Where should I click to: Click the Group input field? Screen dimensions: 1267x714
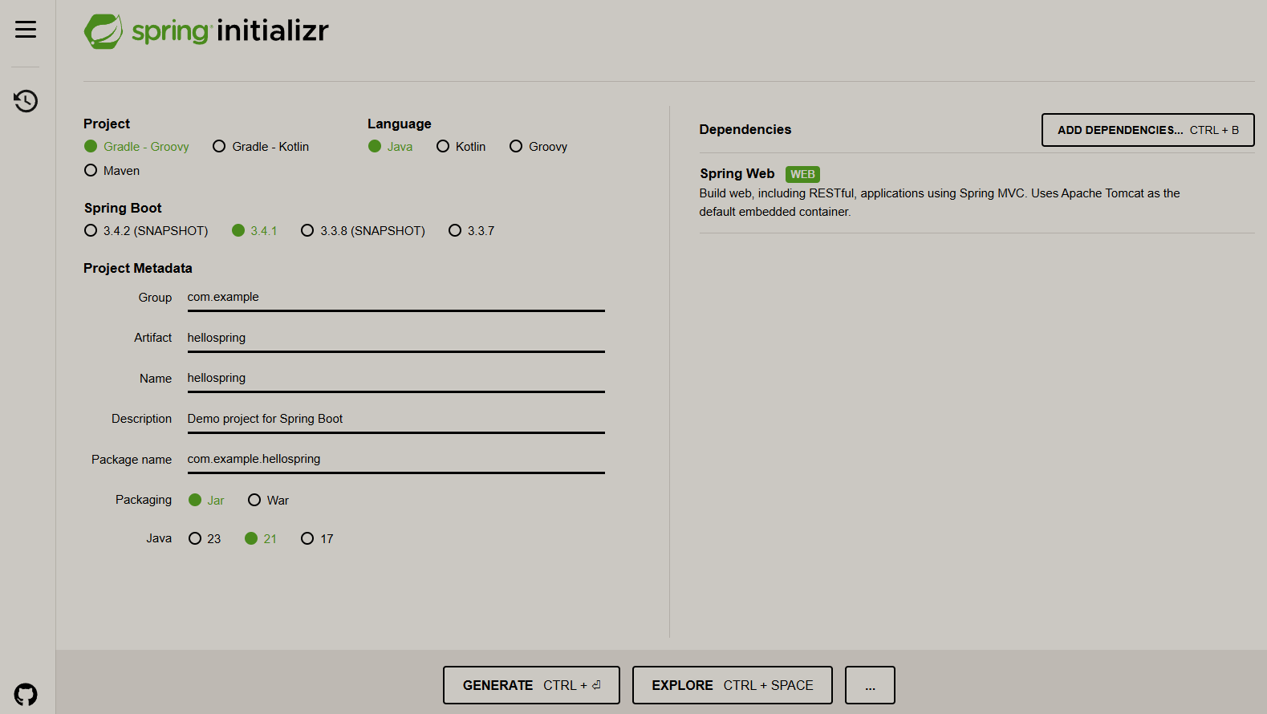(396, 298)
